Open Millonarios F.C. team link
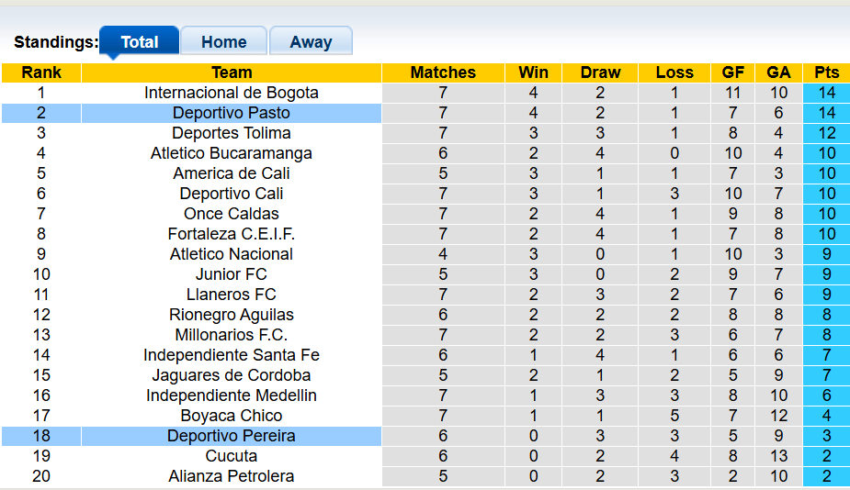Image resolution: width=850 pixels, height=490 pixels. click(x=232, y=335)
